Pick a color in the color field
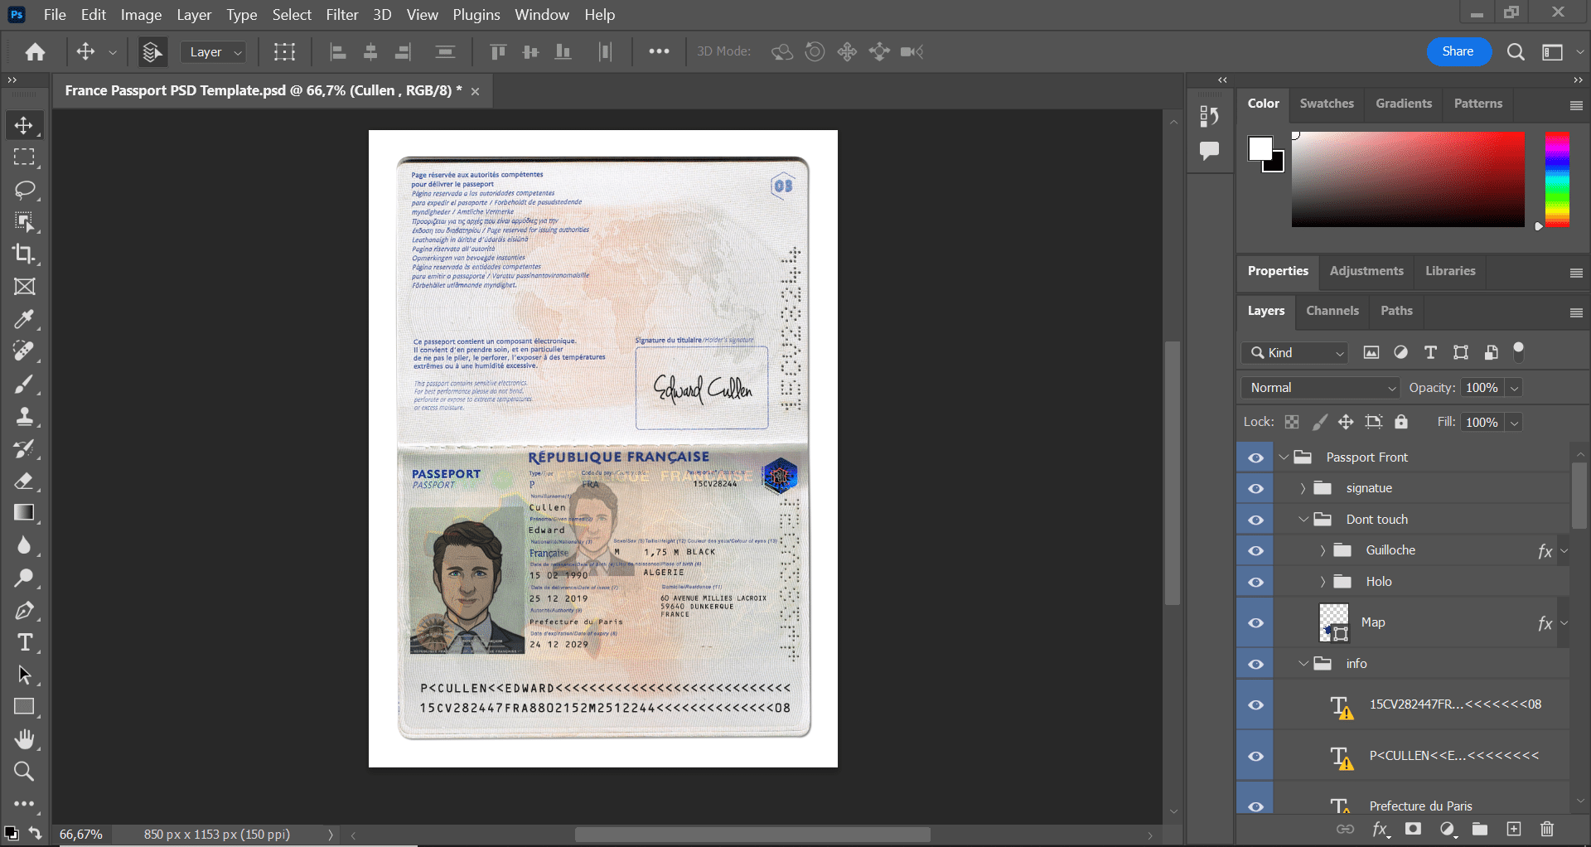The height and width of the screenshot is (847, 1591). (1407, 179)
